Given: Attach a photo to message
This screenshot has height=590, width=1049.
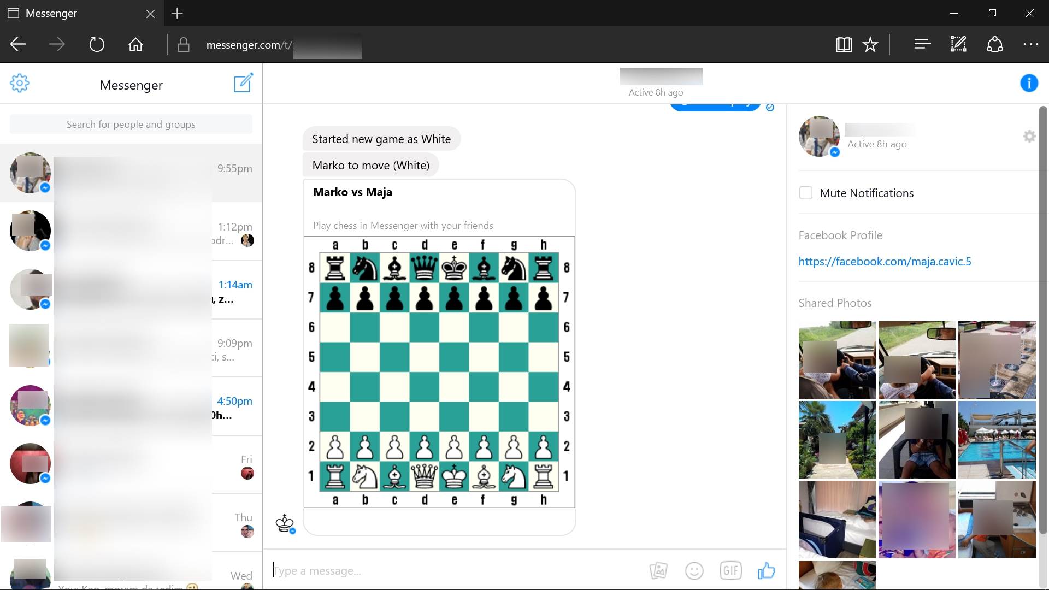Looking at the screenshot, I should [x=658, y=571].
